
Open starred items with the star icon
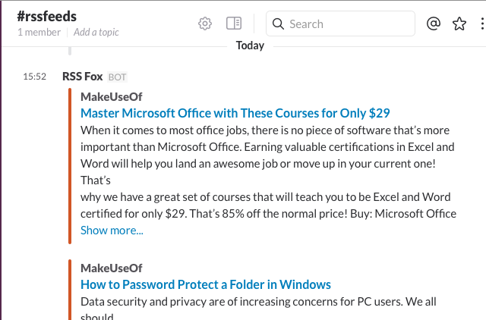pos(459,24)
